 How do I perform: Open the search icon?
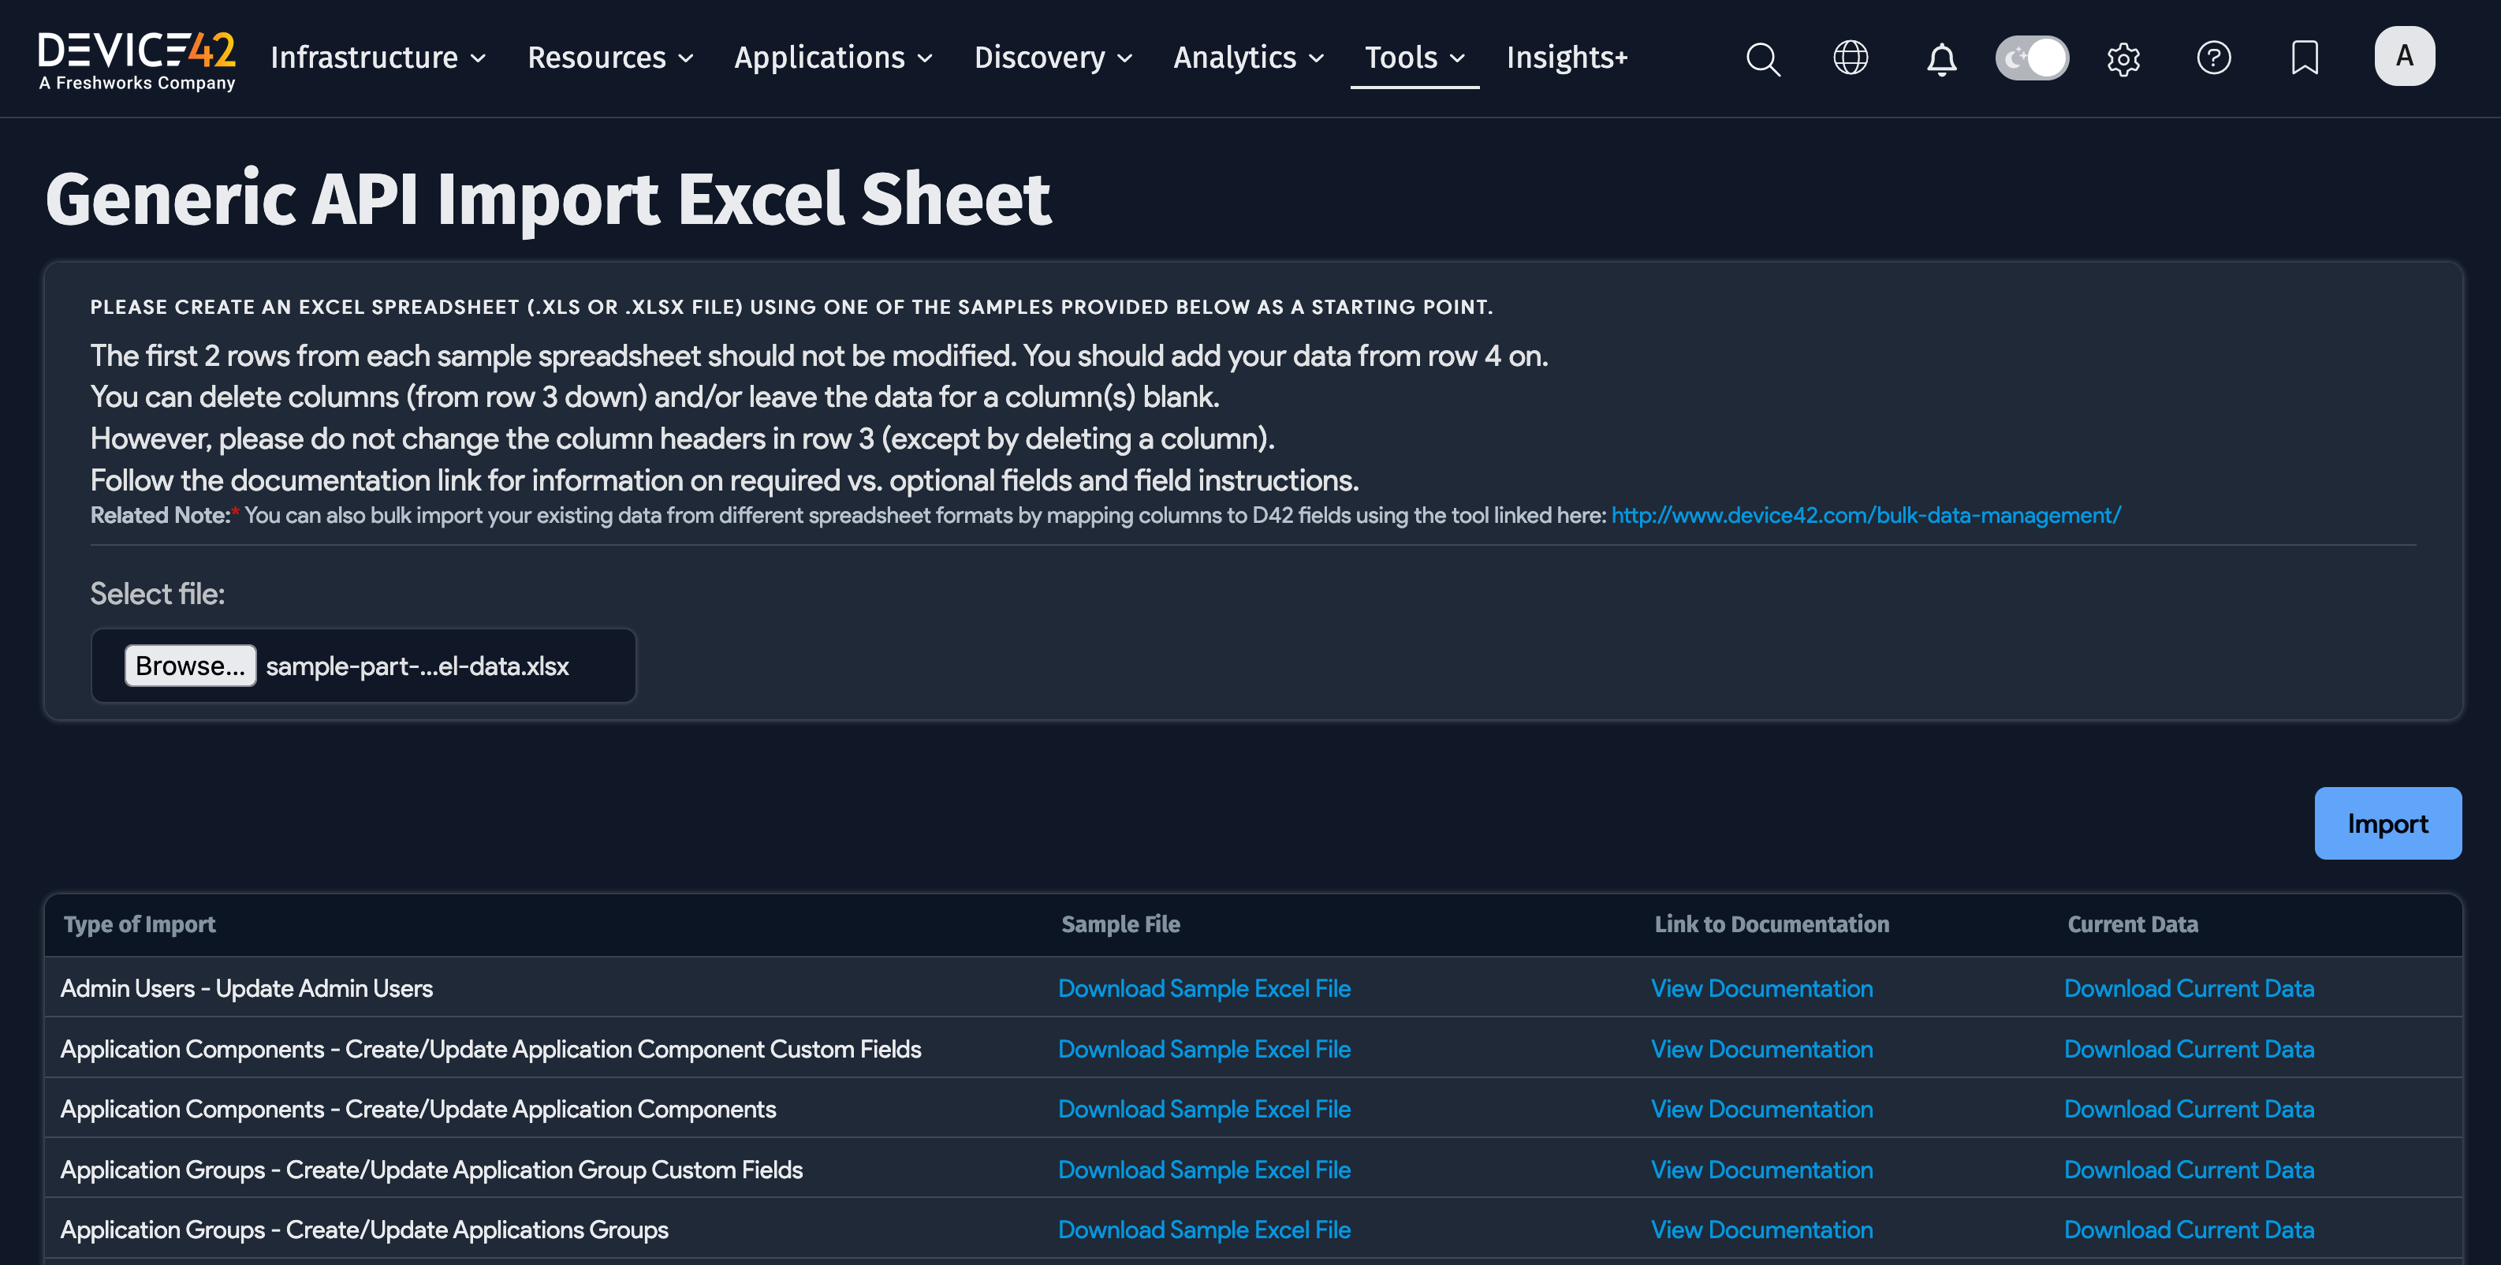tap(1762, 58)
